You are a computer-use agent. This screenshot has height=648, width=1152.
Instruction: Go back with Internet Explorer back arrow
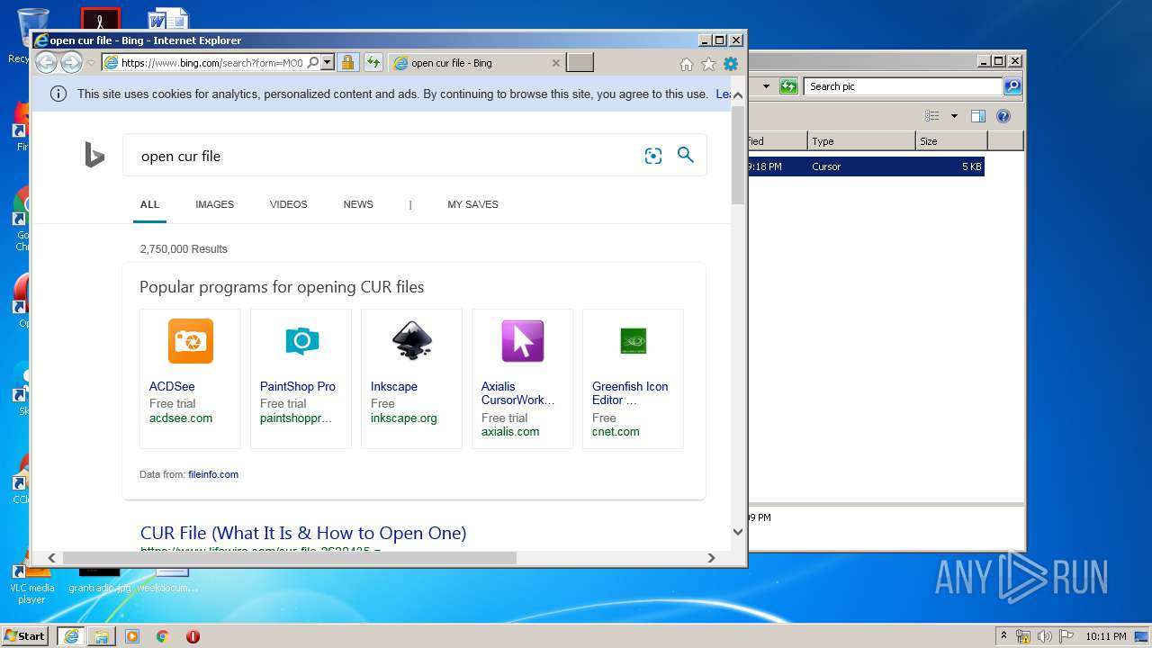click(46, 63)
